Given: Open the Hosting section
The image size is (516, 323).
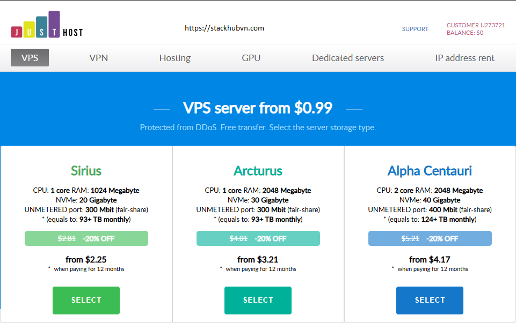Looking at the screenshot, I should [175, 58].
